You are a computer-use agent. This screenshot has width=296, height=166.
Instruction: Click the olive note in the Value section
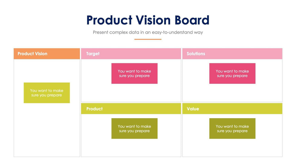click(x=232, y=129)
